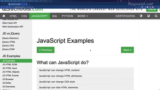The width and height of the screenshot is (160, 90).
Task: Open jQuery Selectors in sidebar
Action: [x=10, y=38]
